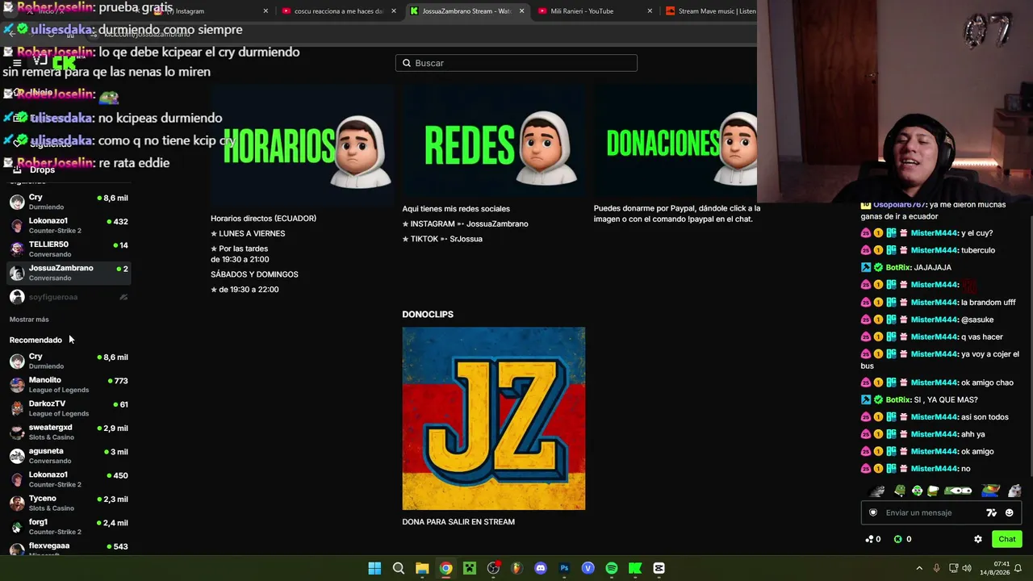Open recommended channel Manolito

click(69, 385)
